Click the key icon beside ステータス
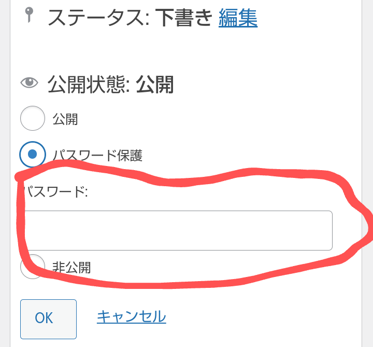The height and width of the screenshot is (347, 373). tap(29, 15)
